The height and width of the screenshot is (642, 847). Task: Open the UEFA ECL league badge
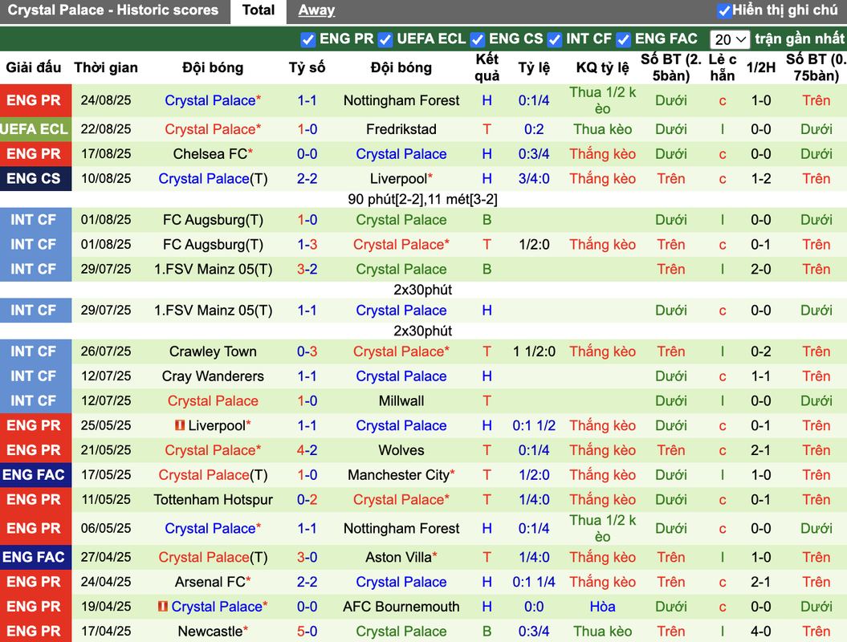coord(35,129)
